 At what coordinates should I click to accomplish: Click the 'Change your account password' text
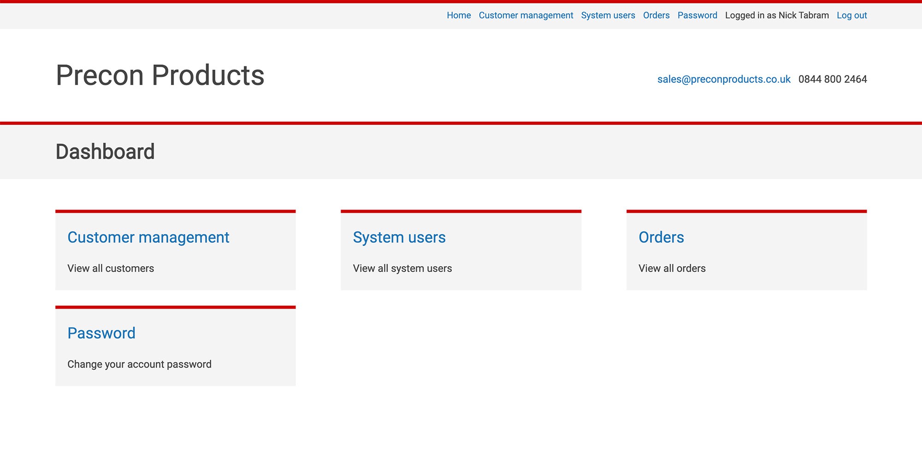139,364
